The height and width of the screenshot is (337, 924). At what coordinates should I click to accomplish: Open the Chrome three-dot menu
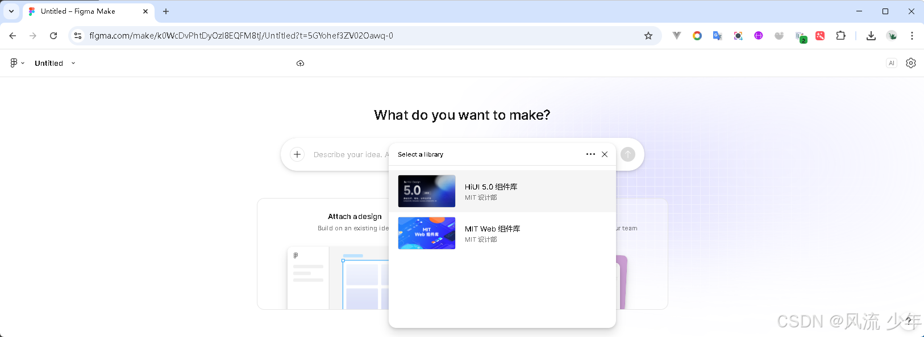912,36
